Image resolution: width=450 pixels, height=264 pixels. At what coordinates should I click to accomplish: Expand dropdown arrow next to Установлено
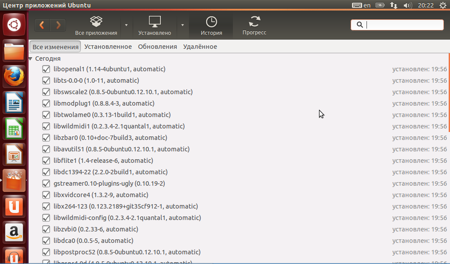tap(182, 25)
